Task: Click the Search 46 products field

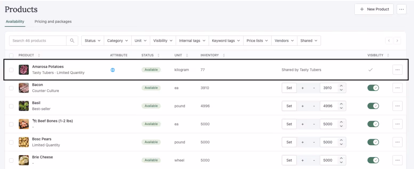Action: click(38, 41)
